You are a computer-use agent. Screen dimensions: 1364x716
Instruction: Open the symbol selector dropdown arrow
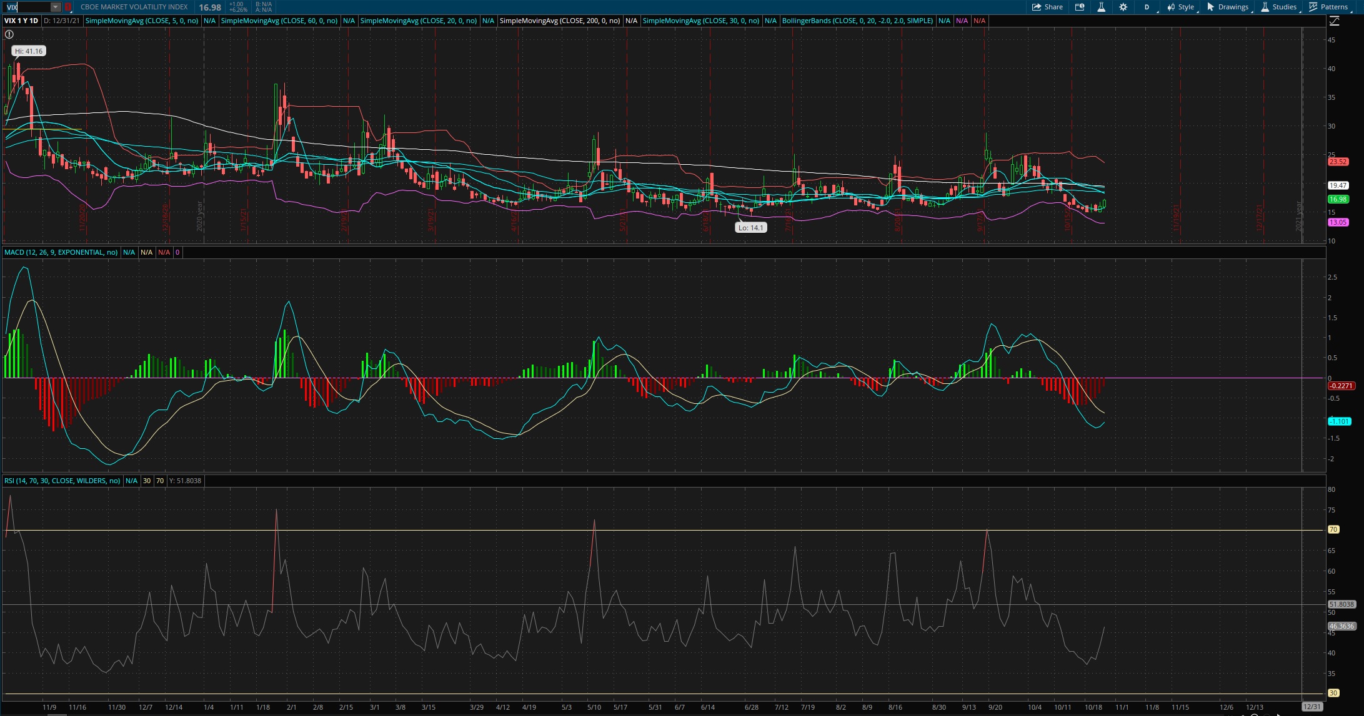pos(56,7)
